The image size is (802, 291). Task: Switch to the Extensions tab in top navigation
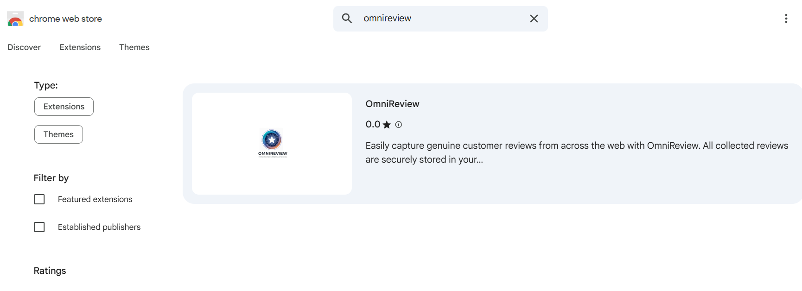[80, 47]
